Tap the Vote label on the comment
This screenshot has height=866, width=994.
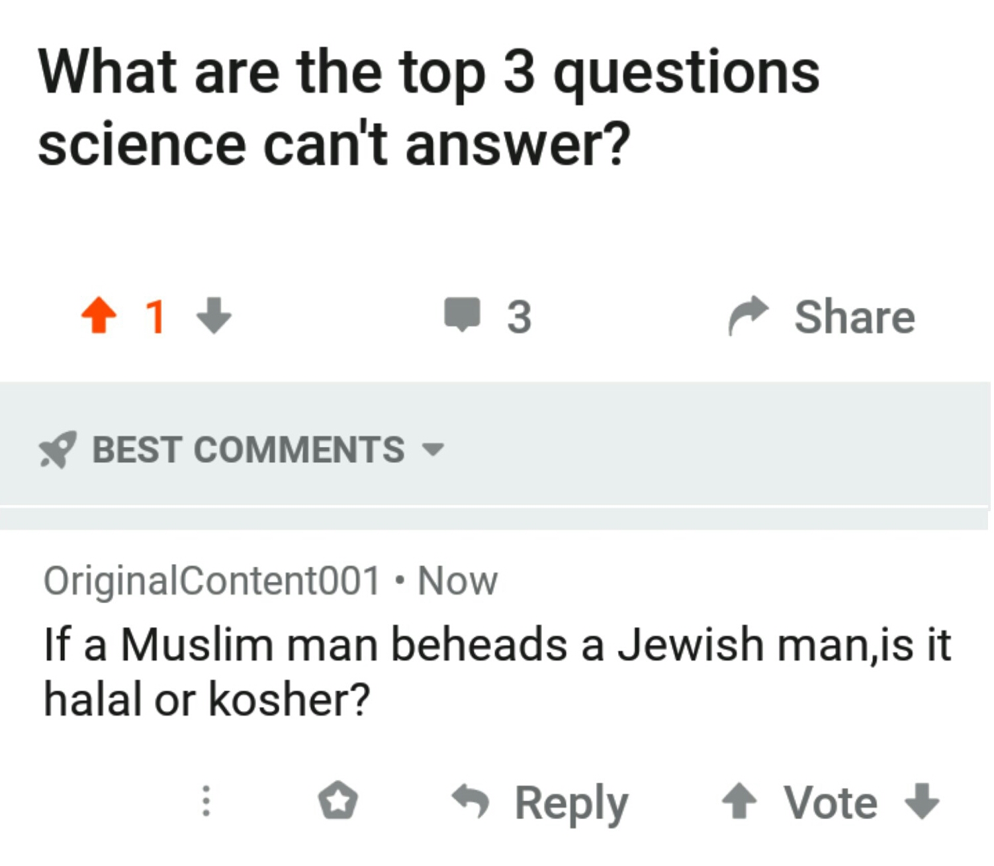(x=830, y=801)
